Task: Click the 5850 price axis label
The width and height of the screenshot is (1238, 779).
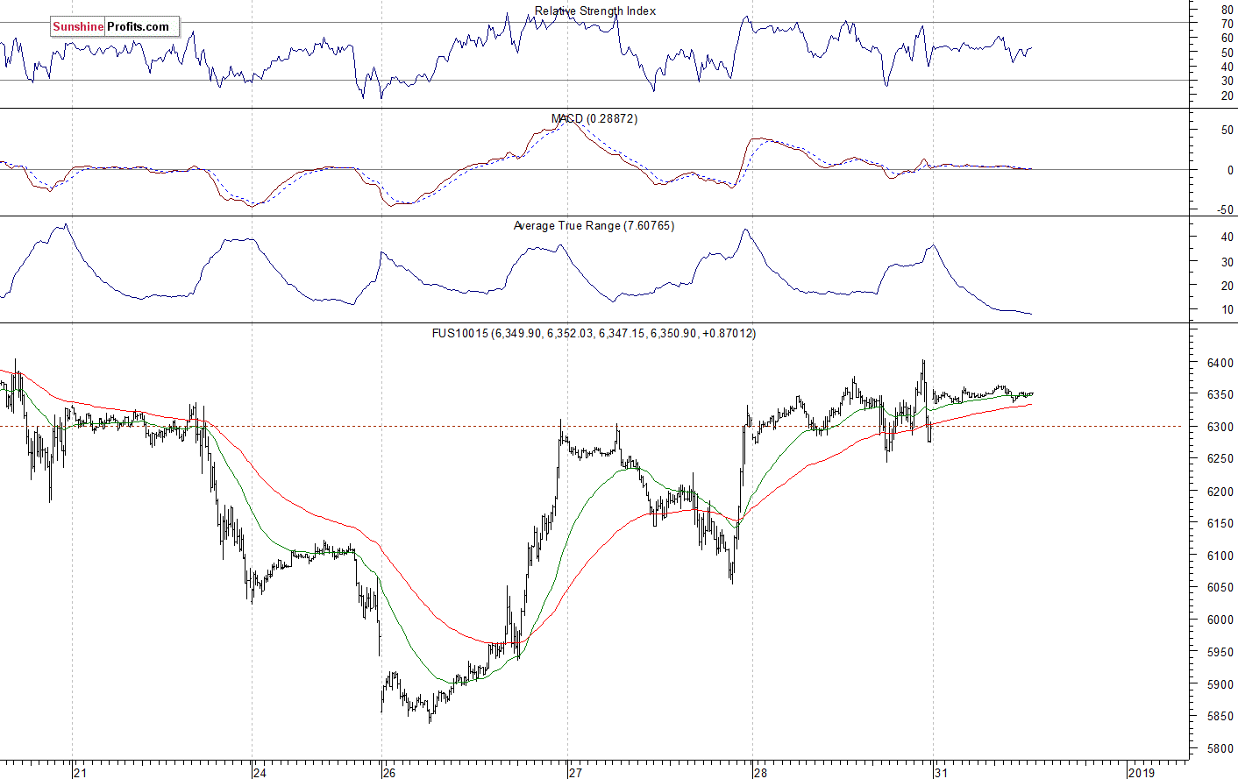Action: [x=1220, y=717]
